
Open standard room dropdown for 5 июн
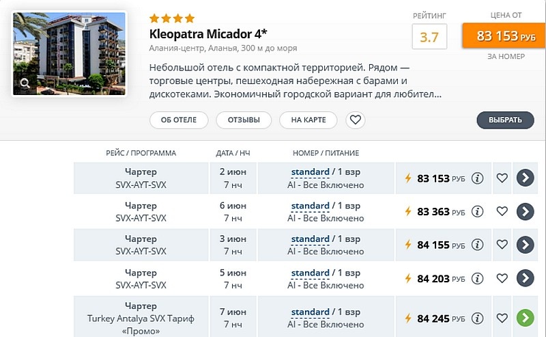click(310, 272)
